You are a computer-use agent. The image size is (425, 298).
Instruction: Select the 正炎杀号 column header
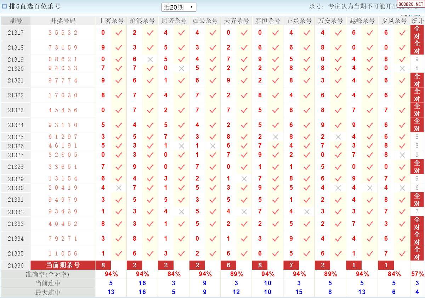tap(299, 21)
